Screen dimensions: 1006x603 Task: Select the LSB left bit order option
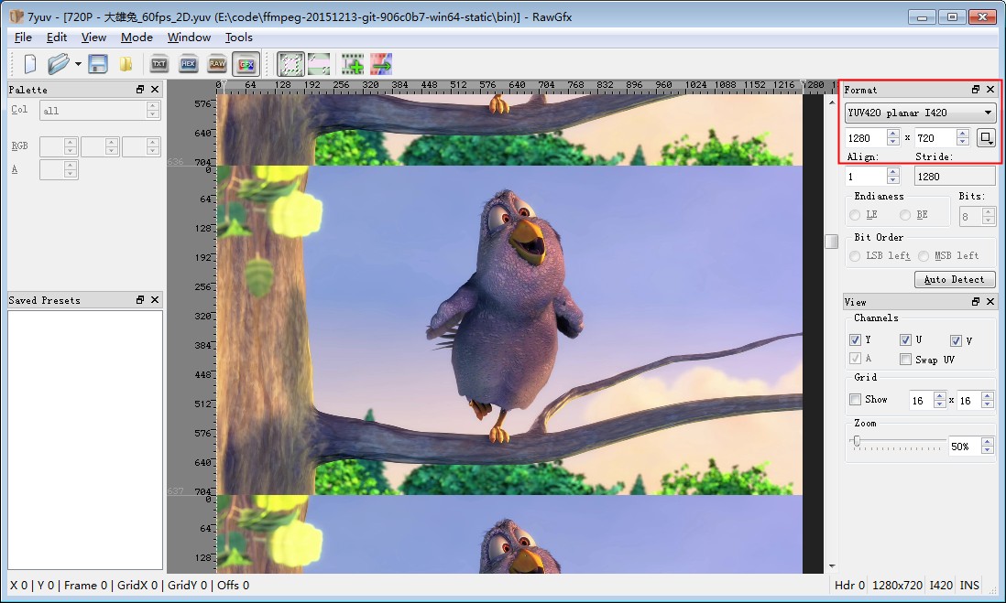coord(855,255)
